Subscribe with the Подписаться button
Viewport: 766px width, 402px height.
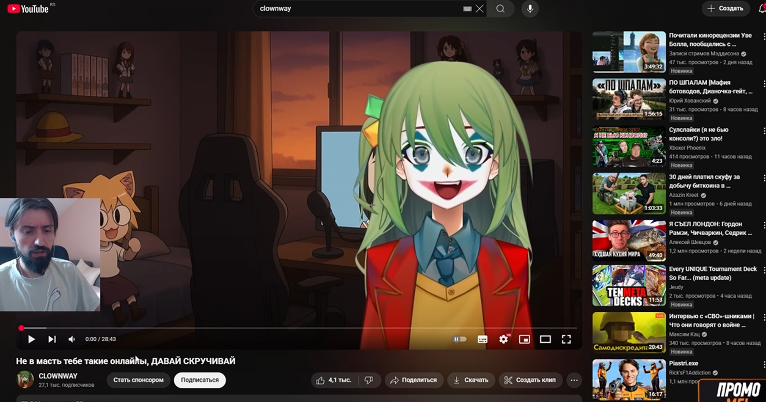pos(200,380)
